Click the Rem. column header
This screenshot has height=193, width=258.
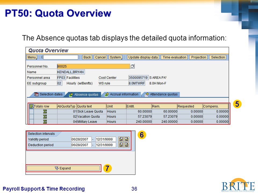tap(164, 106)
